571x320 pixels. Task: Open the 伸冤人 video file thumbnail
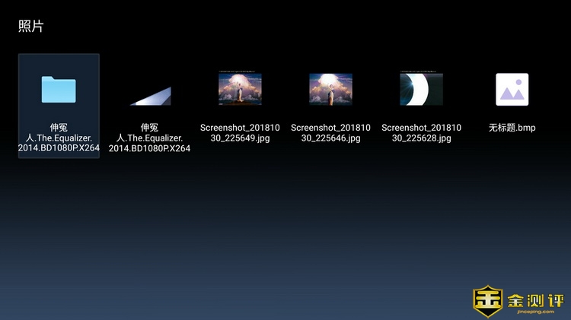[149, 95]
